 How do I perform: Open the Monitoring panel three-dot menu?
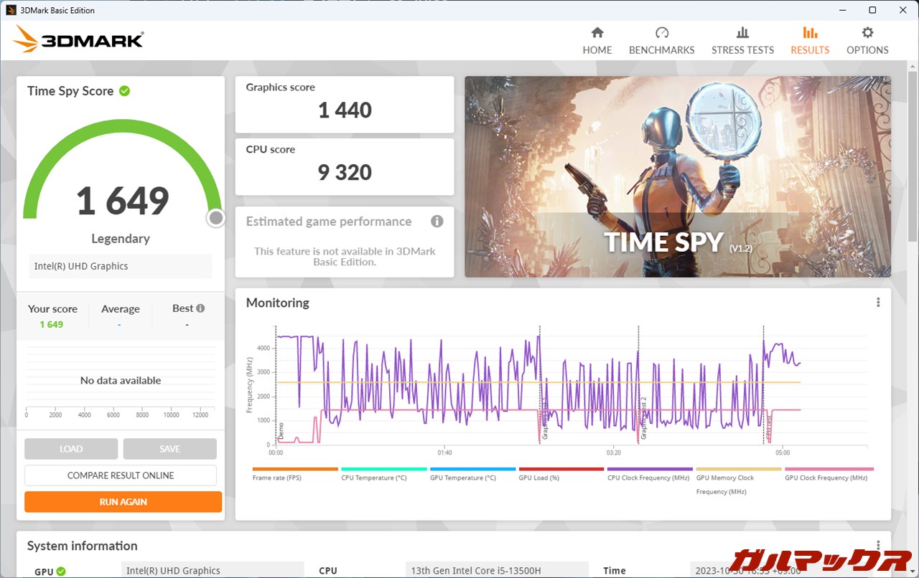click(877, 303)
